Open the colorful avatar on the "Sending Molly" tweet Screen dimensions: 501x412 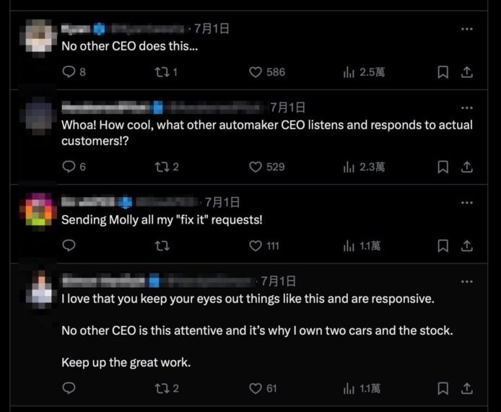click(39, 211)
